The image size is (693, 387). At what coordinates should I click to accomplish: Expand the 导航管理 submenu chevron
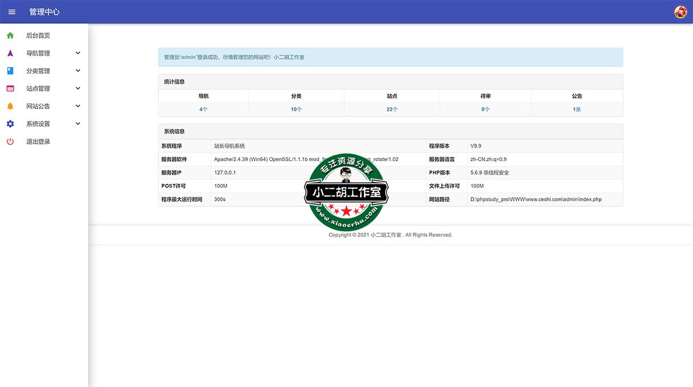point(78,53)
